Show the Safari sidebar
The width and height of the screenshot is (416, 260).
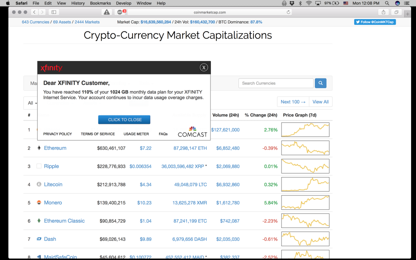click(x=54, y=12)
